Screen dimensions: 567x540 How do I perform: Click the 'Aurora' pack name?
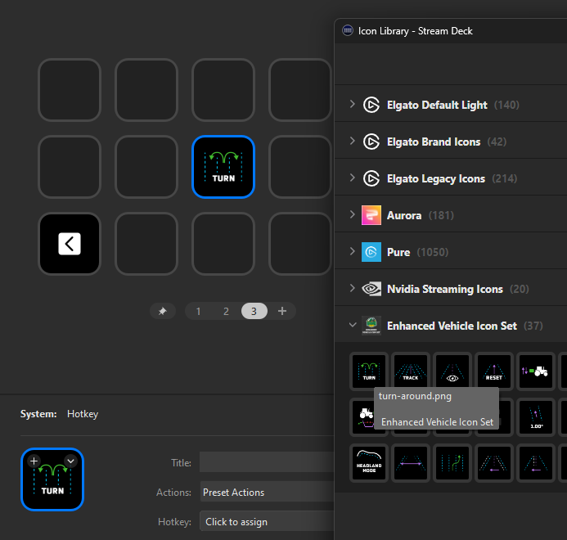(404, 215)
